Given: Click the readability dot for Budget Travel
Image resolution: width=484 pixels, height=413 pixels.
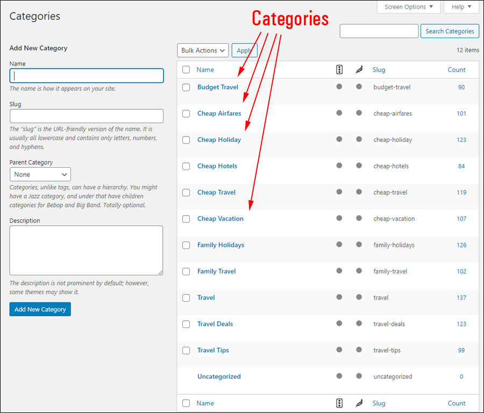Looking at the screenshot, I should click(359, 87).
